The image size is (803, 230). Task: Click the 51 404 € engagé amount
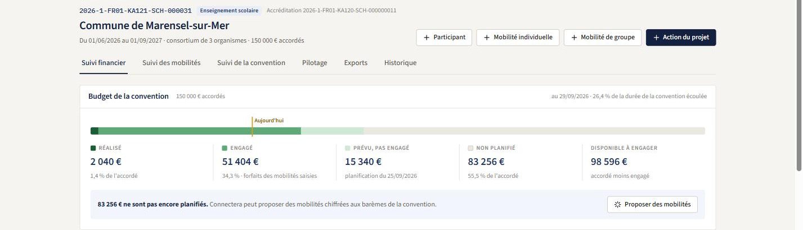pos(240,162)
